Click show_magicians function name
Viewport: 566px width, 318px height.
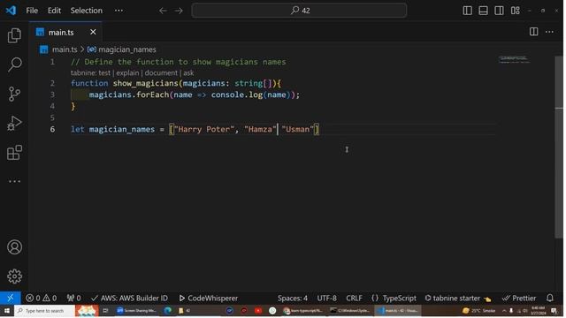pyautogui.click(x=145, y=83)
